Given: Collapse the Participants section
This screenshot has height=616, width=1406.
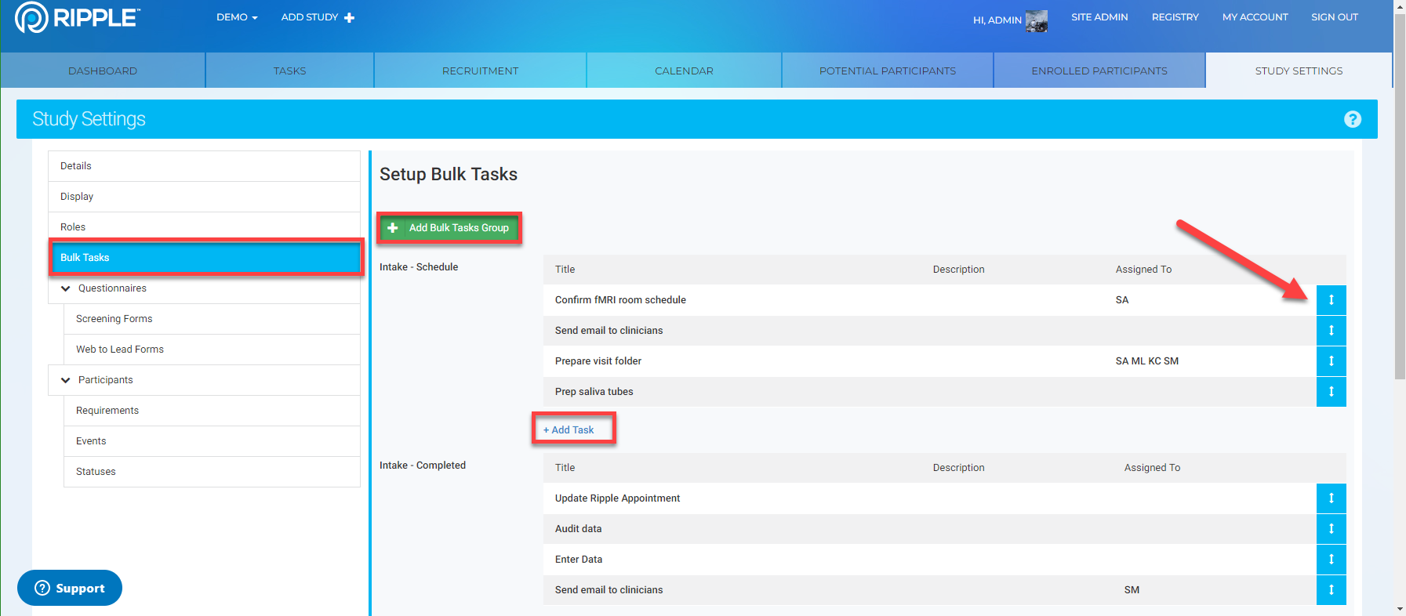Looking at the screenshot, I should [66, 380].
